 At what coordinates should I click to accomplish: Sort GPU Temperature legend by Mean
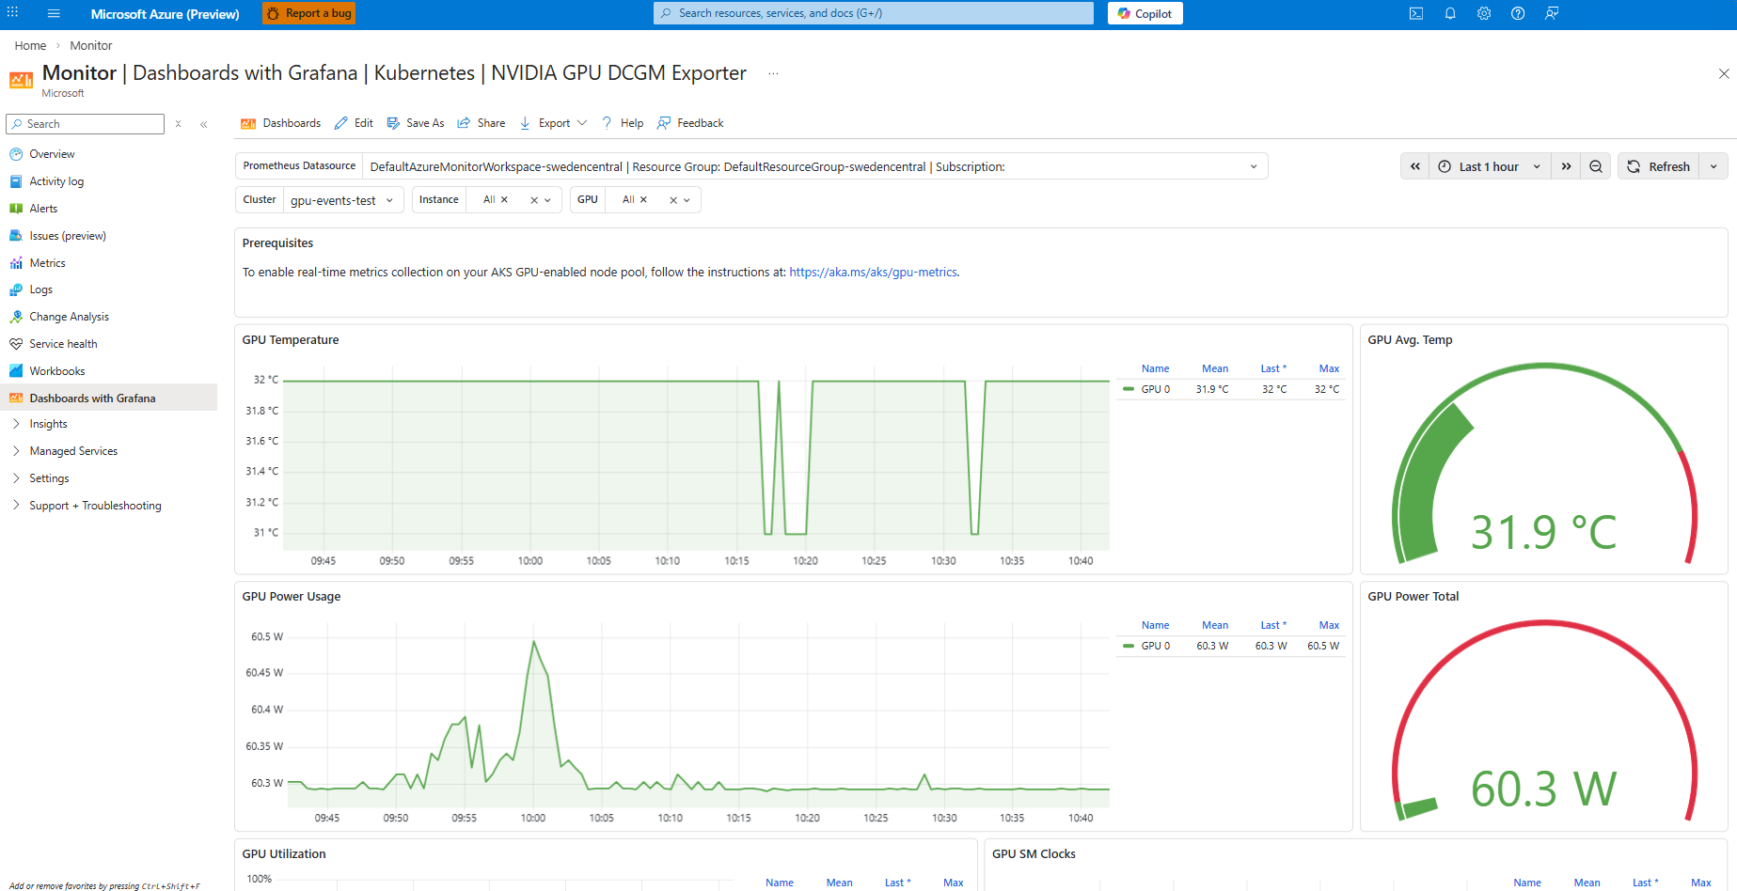point(1214,368)
